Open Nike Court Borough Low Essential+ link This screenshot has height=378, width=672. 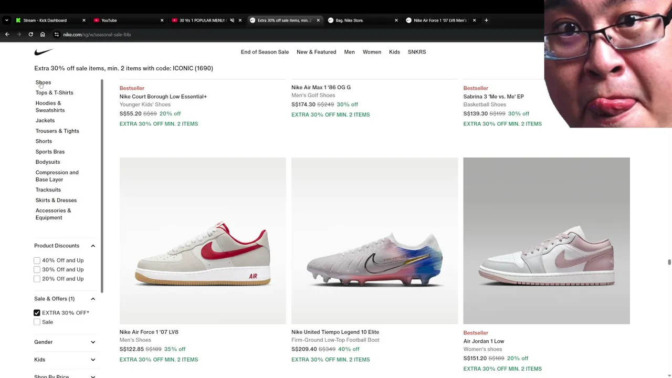(163, 97)
